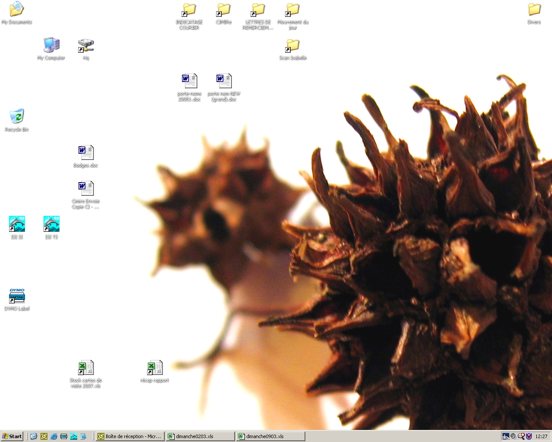This screenshot has height=442, width=552.
Task: Select the Badges.doc Word document
Action: [86, 156]
